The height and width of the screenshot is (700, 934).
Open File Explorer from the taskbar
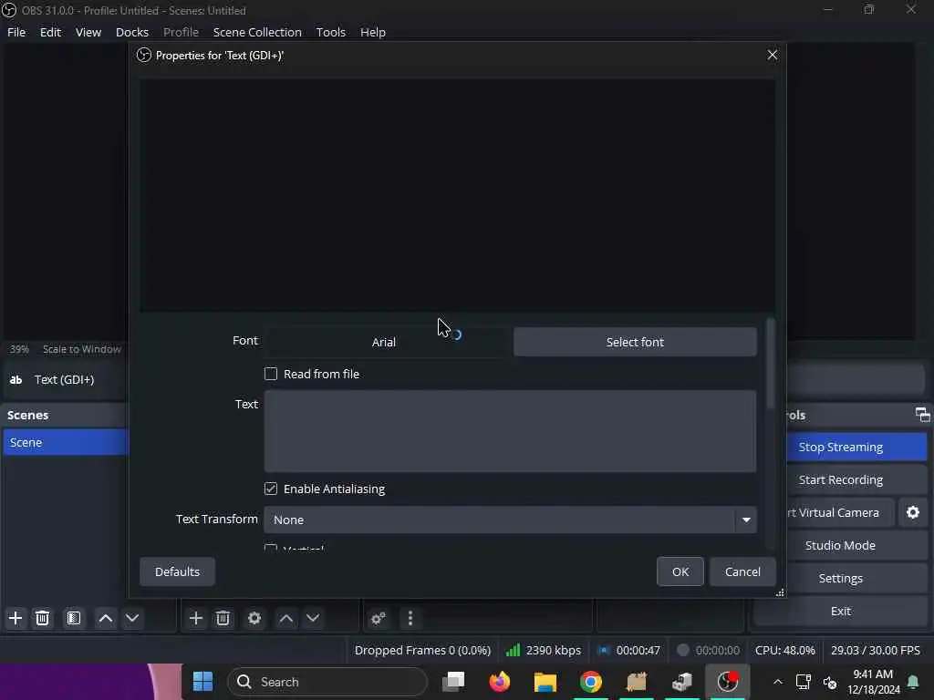click(545, 682)
